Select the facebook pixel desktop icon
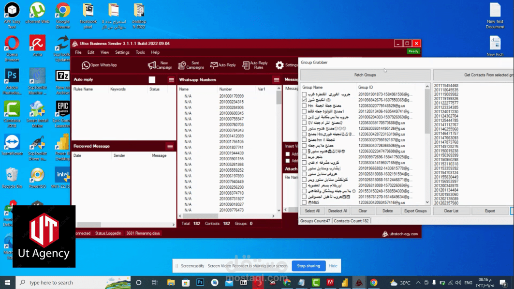This screenshot has width=514, height=289. click(88, 15)
